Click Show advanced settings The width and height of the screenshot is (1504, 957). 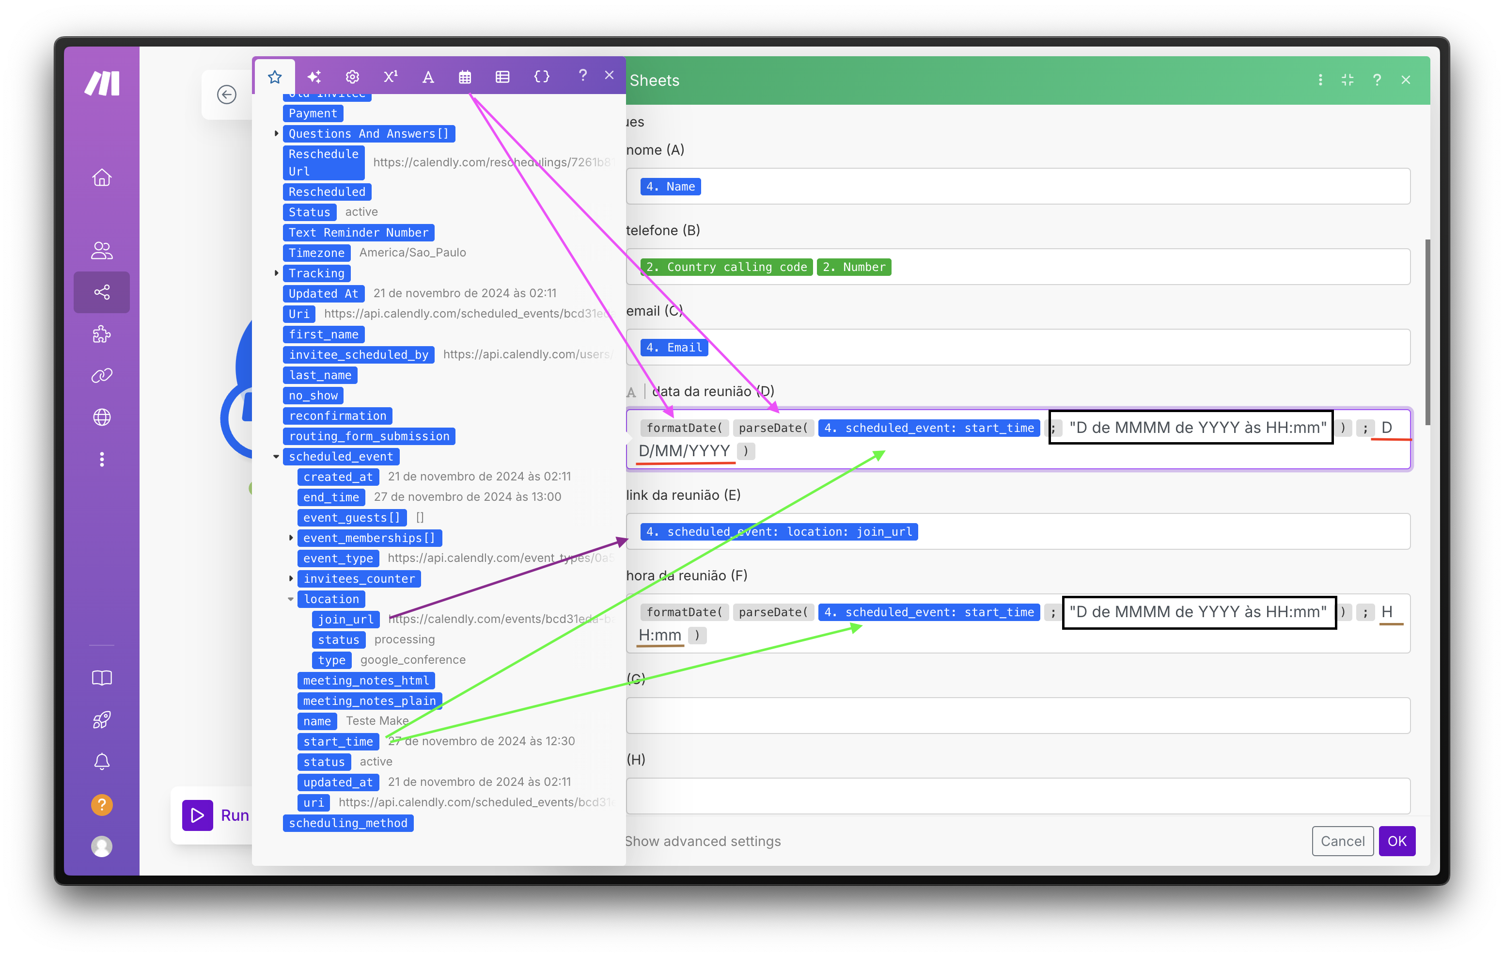(x=703, y=841)
